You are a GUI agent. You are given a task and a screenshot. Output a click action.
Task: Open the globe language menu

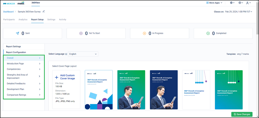[x=232, y=3]
